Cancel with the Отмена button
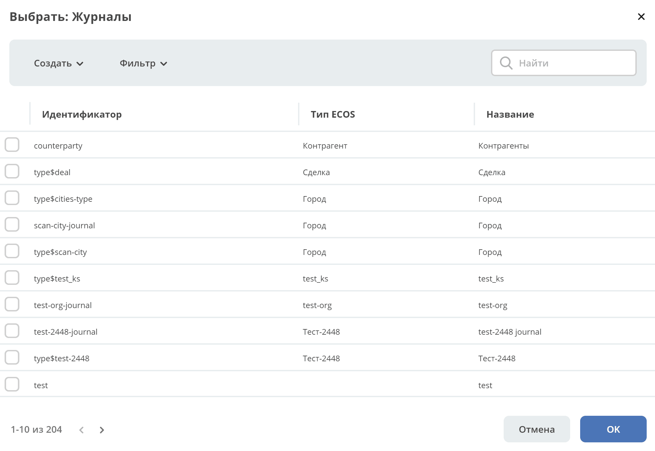 [537, 429]
